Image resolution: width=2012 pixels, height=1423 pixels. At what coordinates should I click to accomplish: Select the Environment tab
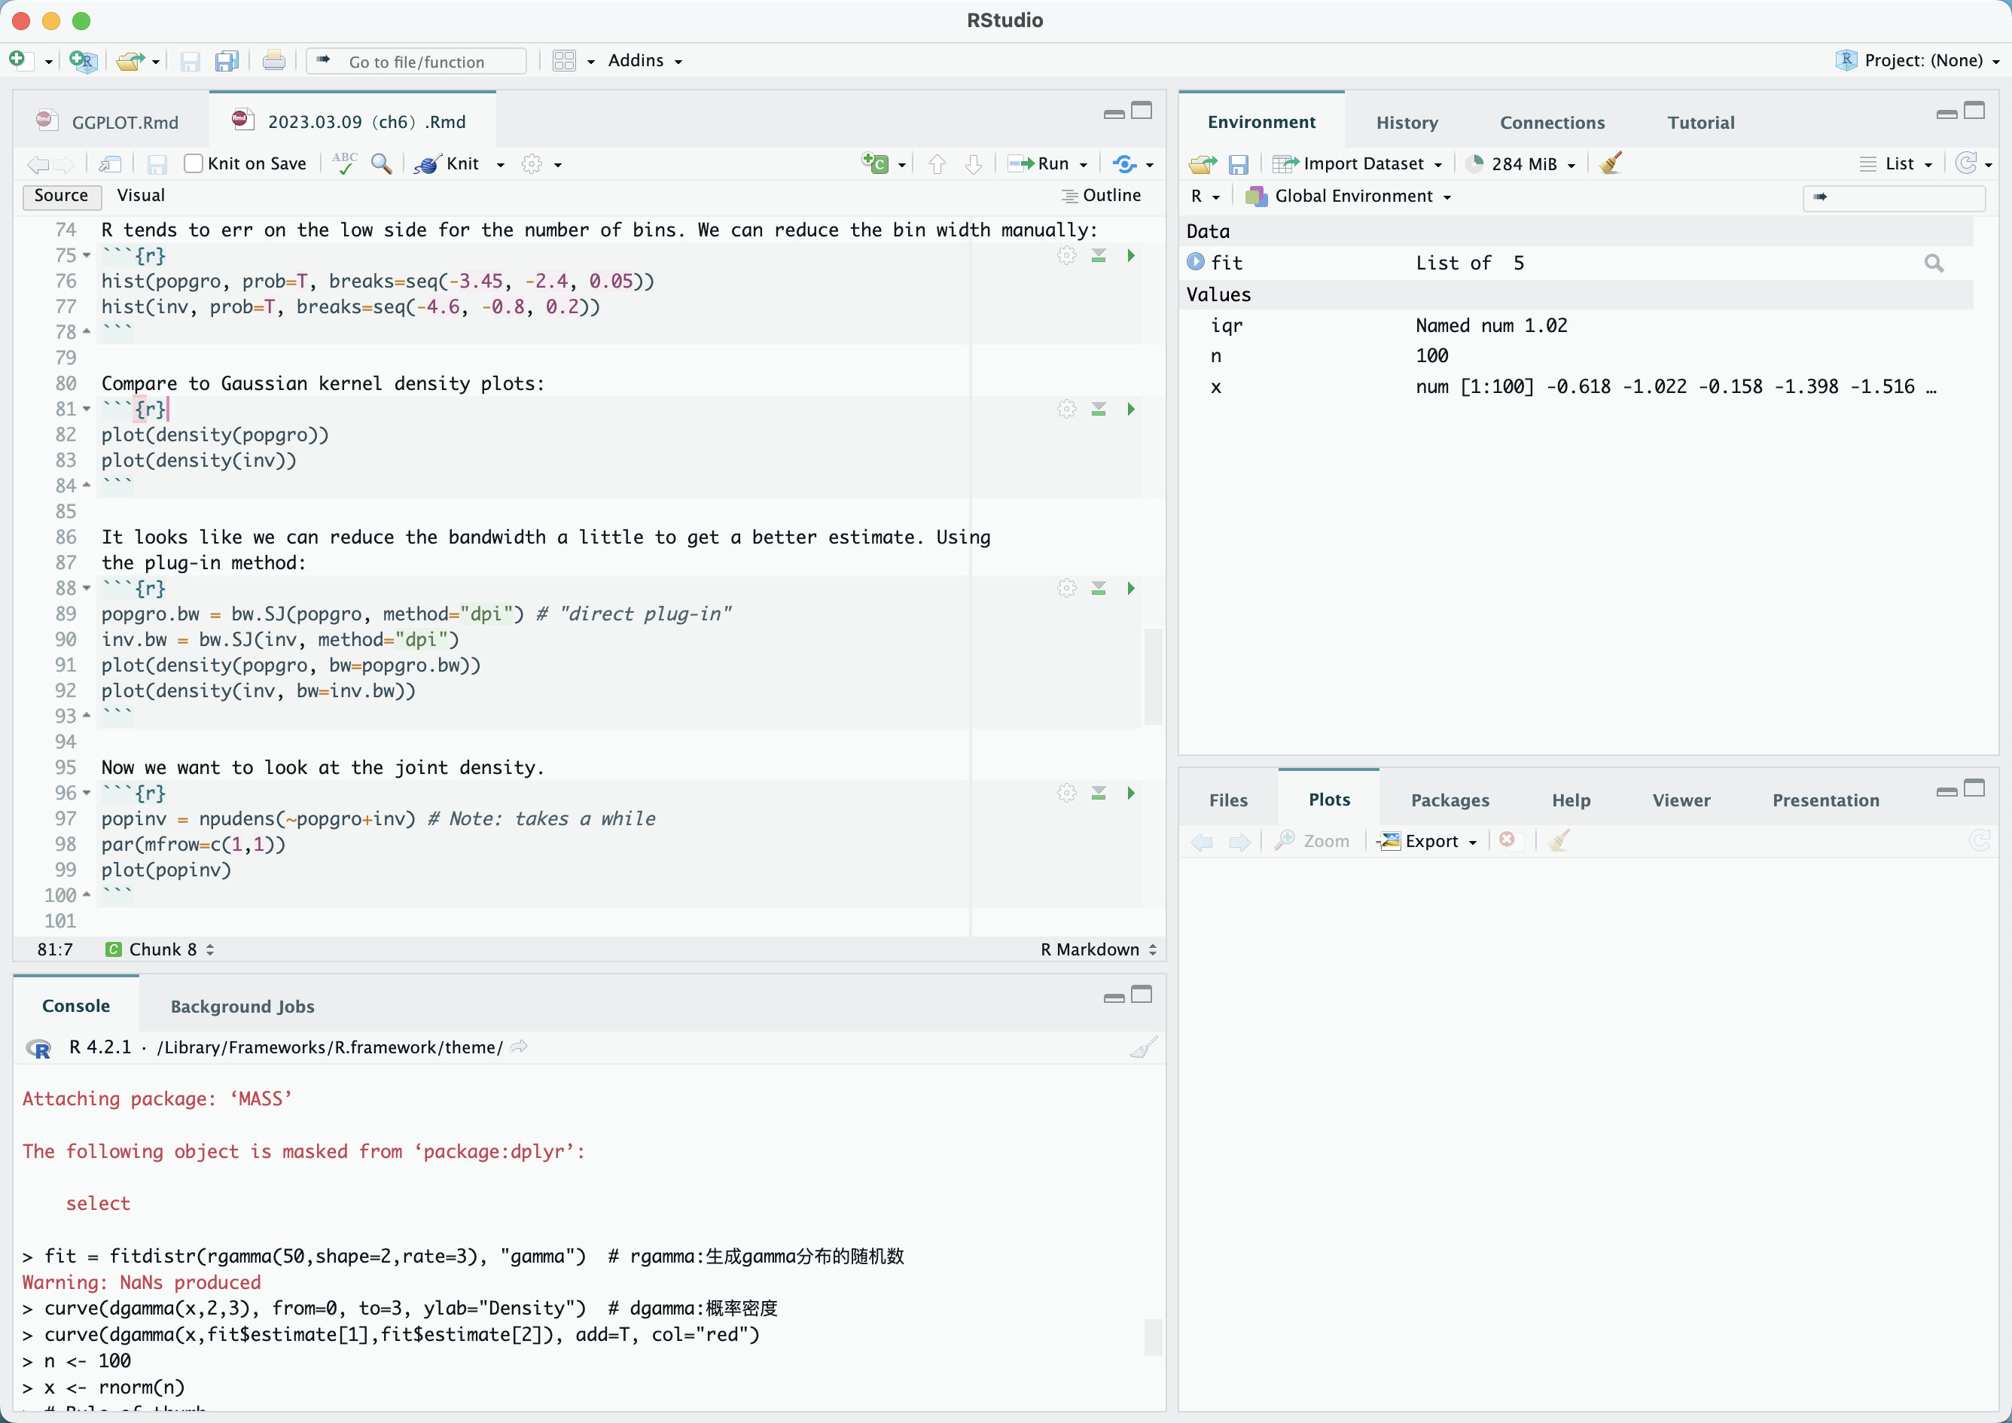(x=1261, y=120)
